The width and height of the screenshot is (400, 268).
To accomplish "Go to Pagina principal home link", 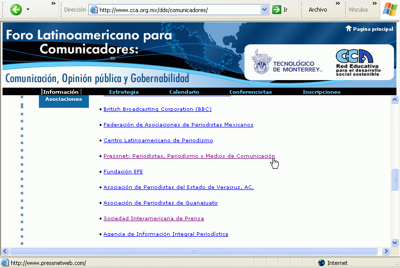I will (373, 29).
